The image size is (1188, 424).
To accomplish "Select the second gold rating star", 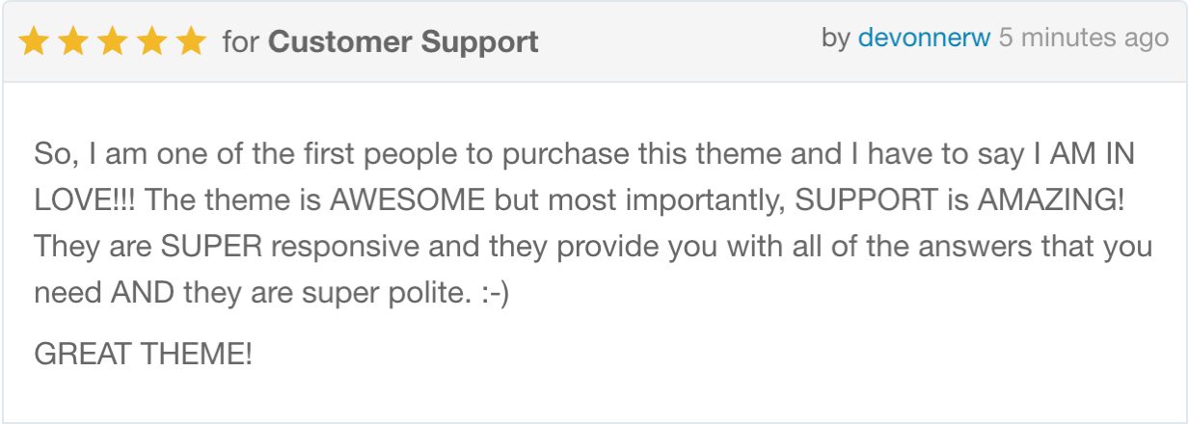I will click(73, 41).
